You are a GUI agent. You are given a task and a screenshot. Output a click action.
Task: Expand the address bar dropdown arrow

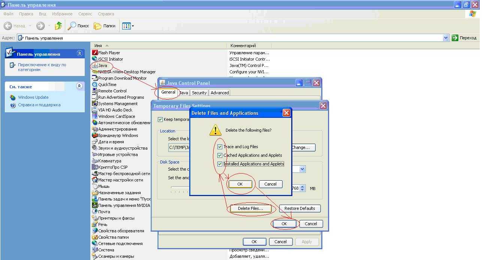pyautogui.click(x=446, y=38)
